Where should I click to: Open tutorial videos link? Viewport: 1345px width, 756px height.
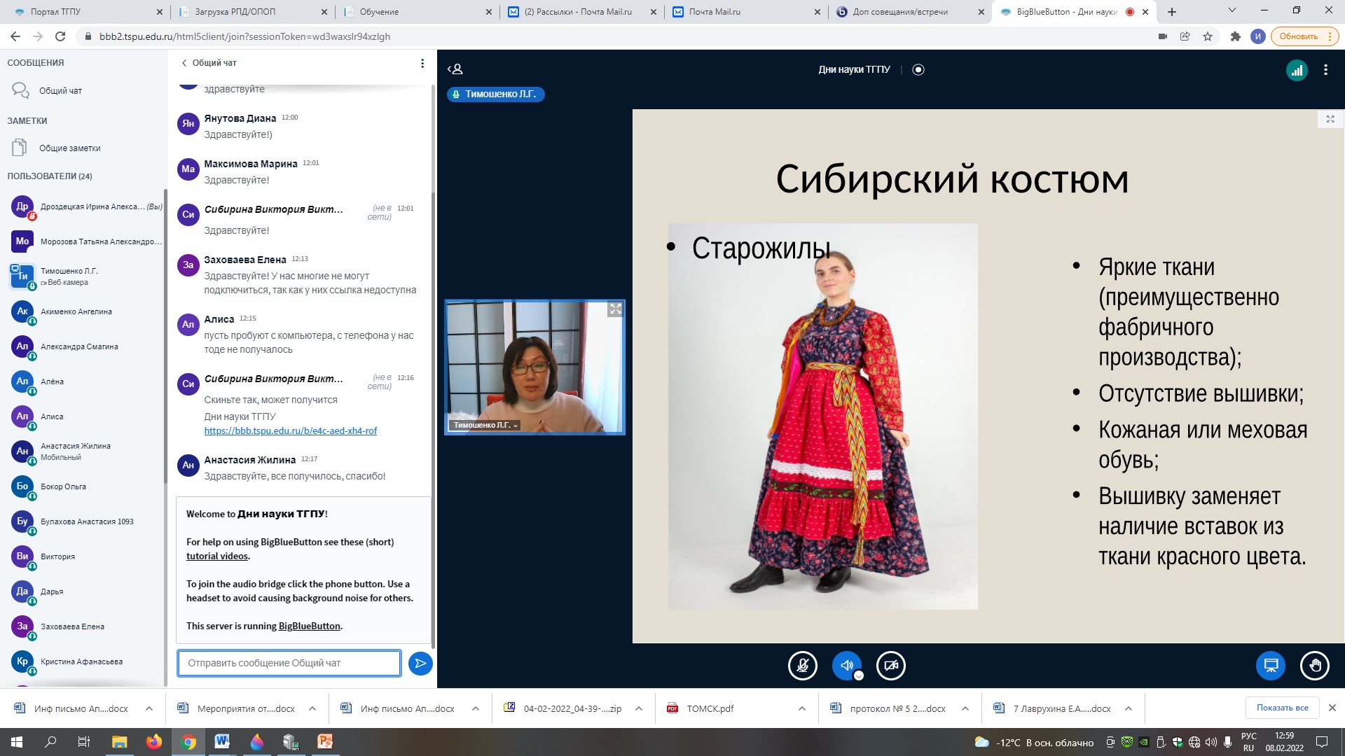(x=217, y=556)
